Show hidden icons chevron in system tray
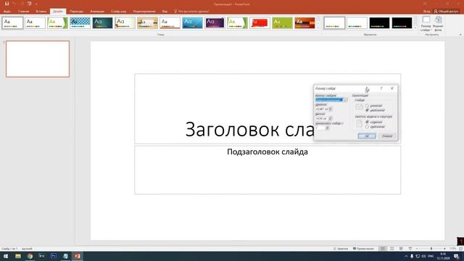The image size is (464, 261). click(406, 256)
